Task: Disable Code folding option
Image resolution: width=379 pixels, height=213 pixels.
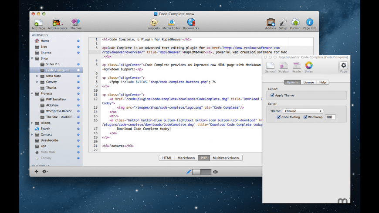Action: pos(279,117)
